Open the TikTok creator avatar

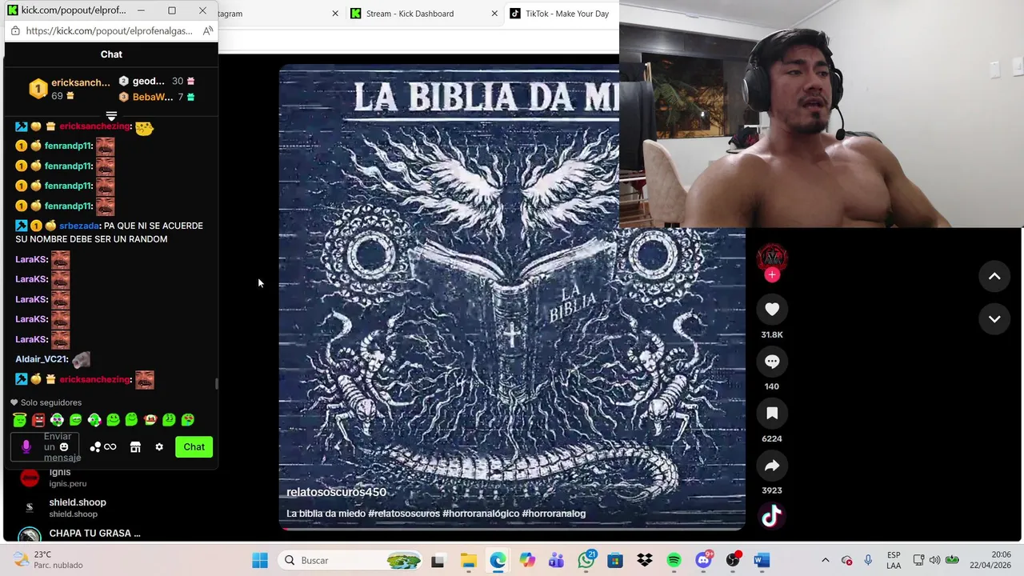pos(772,258)
